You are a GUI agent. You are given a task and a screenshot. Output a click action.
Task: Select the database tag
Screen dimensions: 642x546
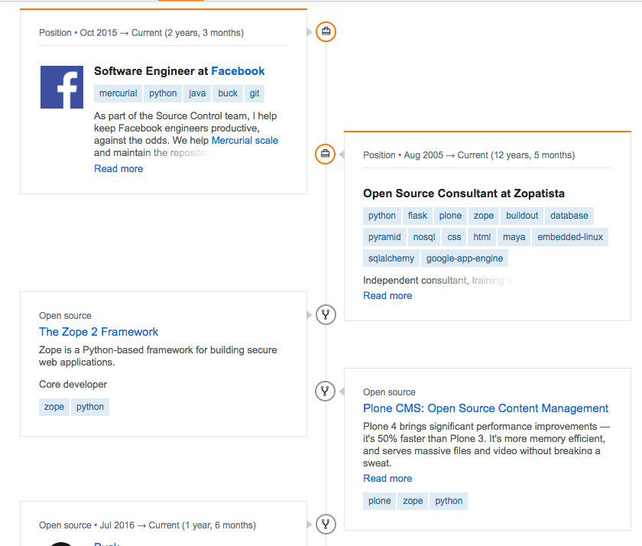(569, 216)
